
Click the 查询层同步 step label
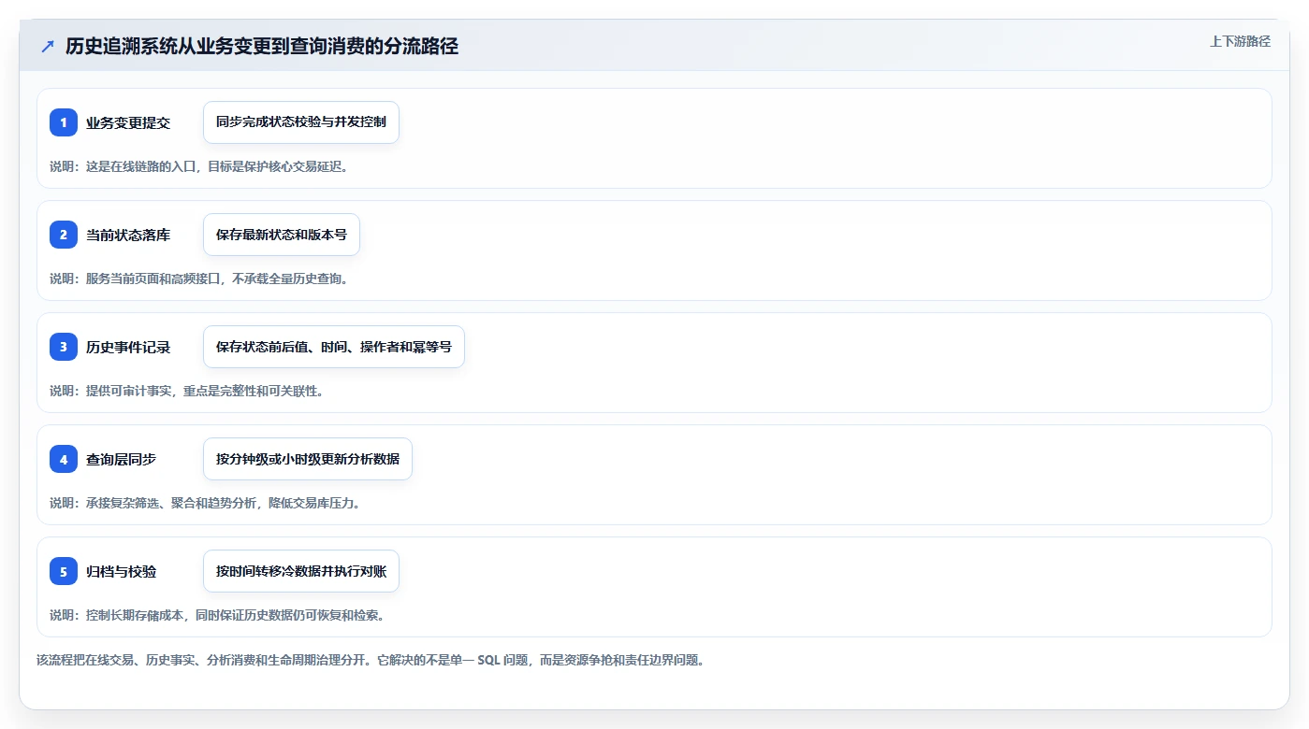click(x=122, y=459)
